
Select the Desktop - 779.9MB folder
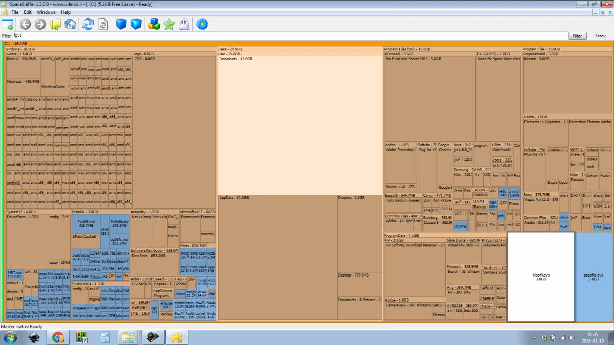click(360, 284)
